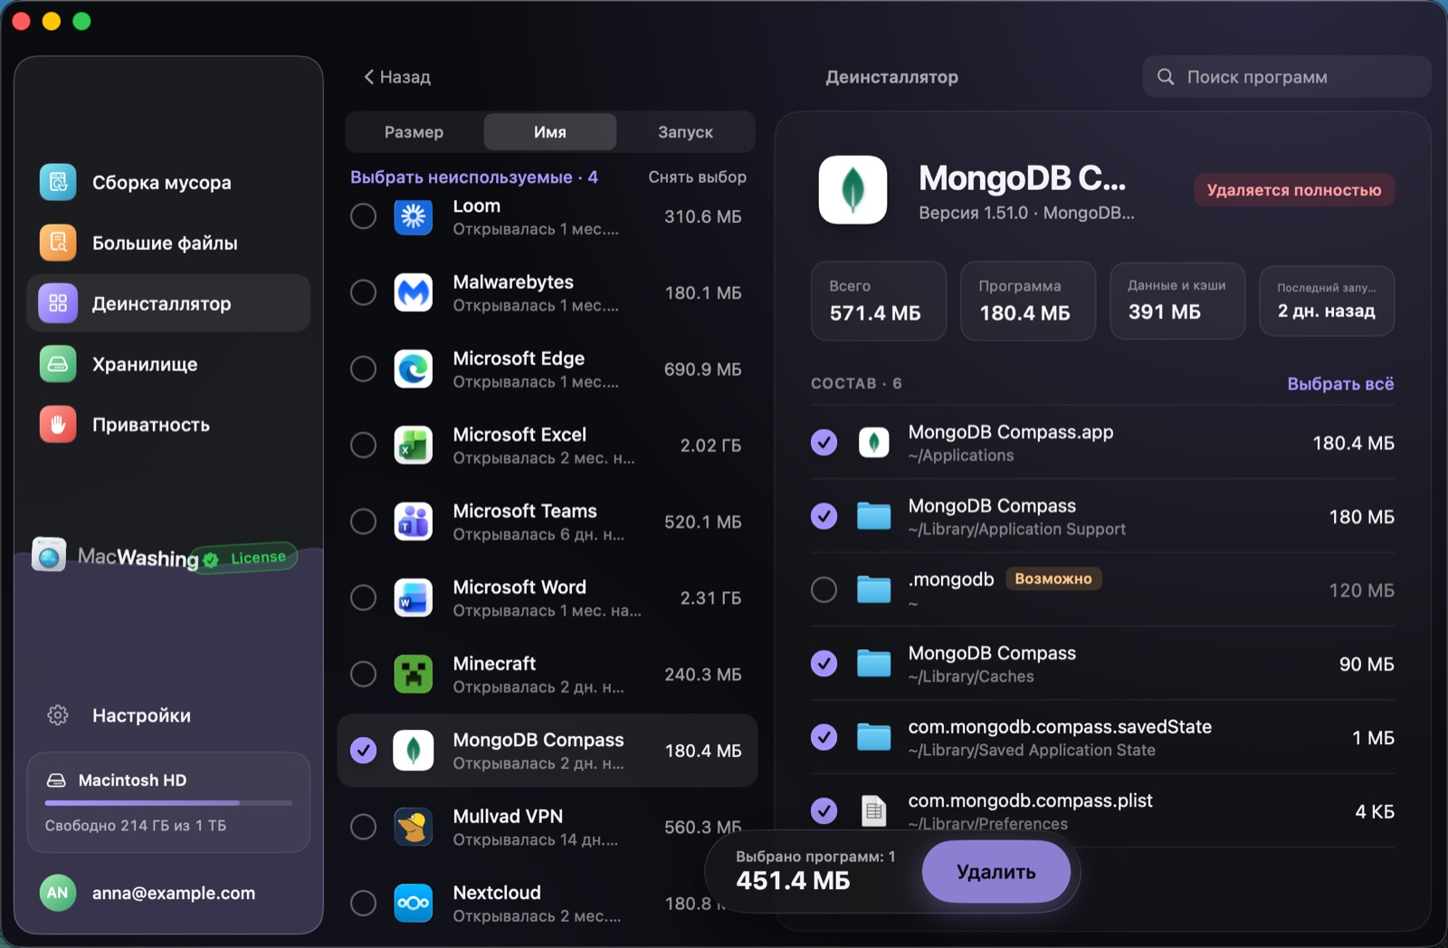Click Выбрать неиспользуемые link
The image size is (1448, 948).
pos(462,177)
